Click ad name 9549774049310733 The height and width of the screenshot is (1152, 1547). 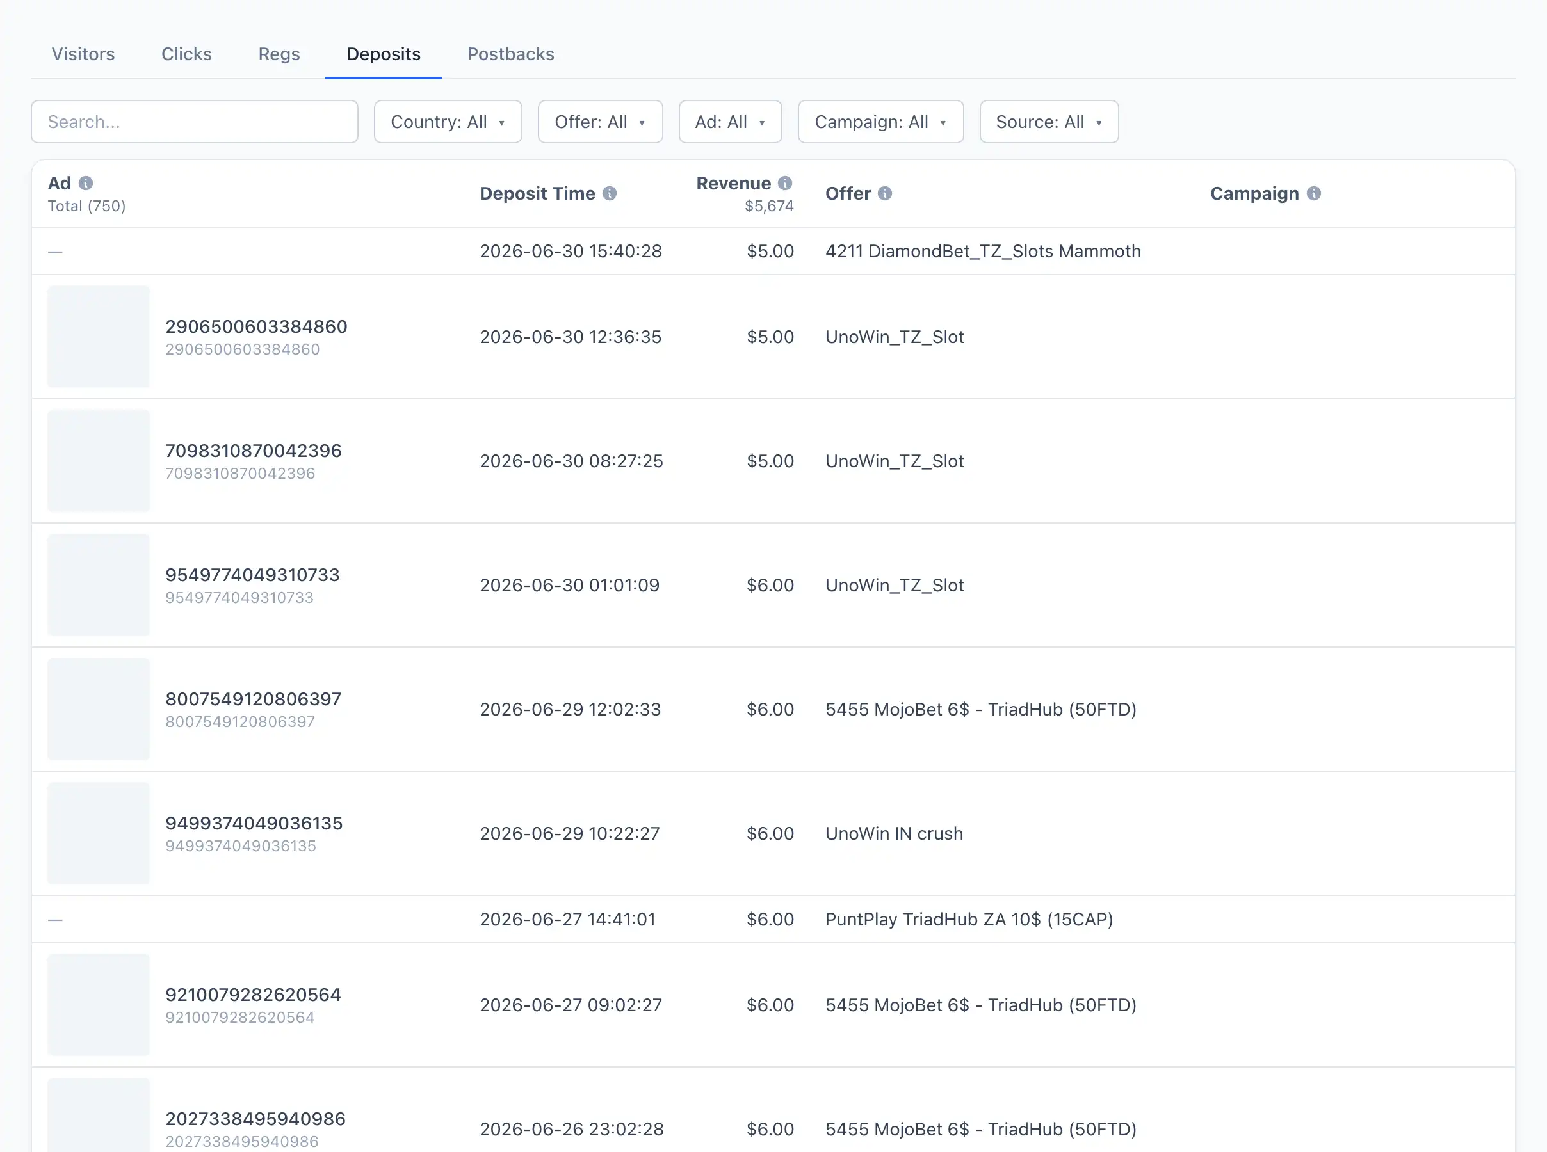[252, 575]
